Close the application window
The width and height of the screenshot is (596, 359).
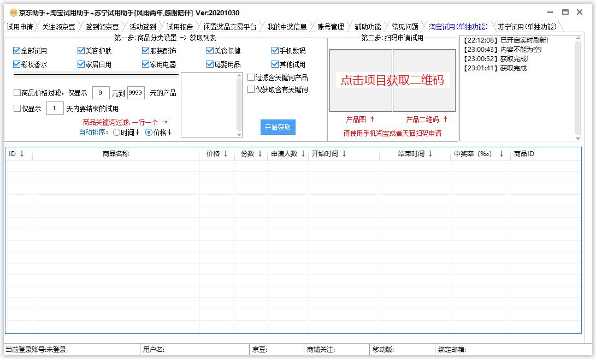580,12
